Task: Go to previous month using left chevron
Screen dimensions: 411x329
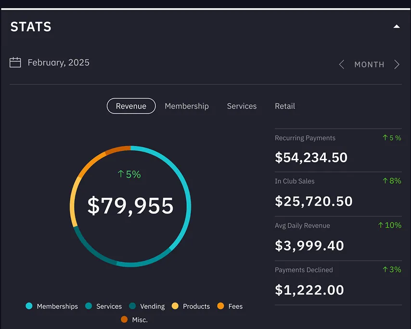Action: coord(341,64)
